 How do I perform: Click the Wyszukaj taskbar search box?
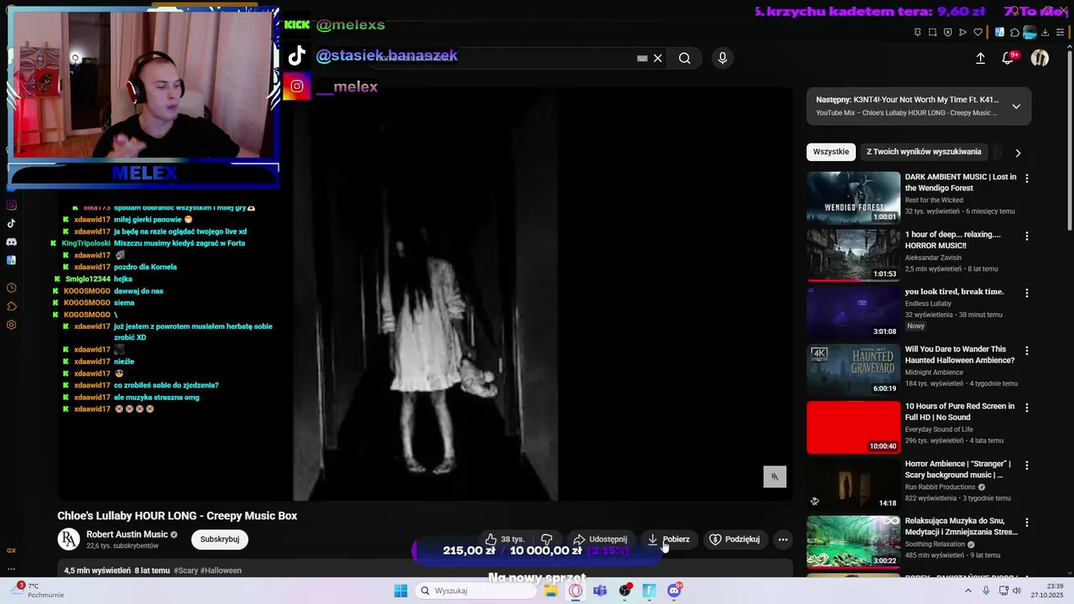pyautogui.click(x=476, y=591)
